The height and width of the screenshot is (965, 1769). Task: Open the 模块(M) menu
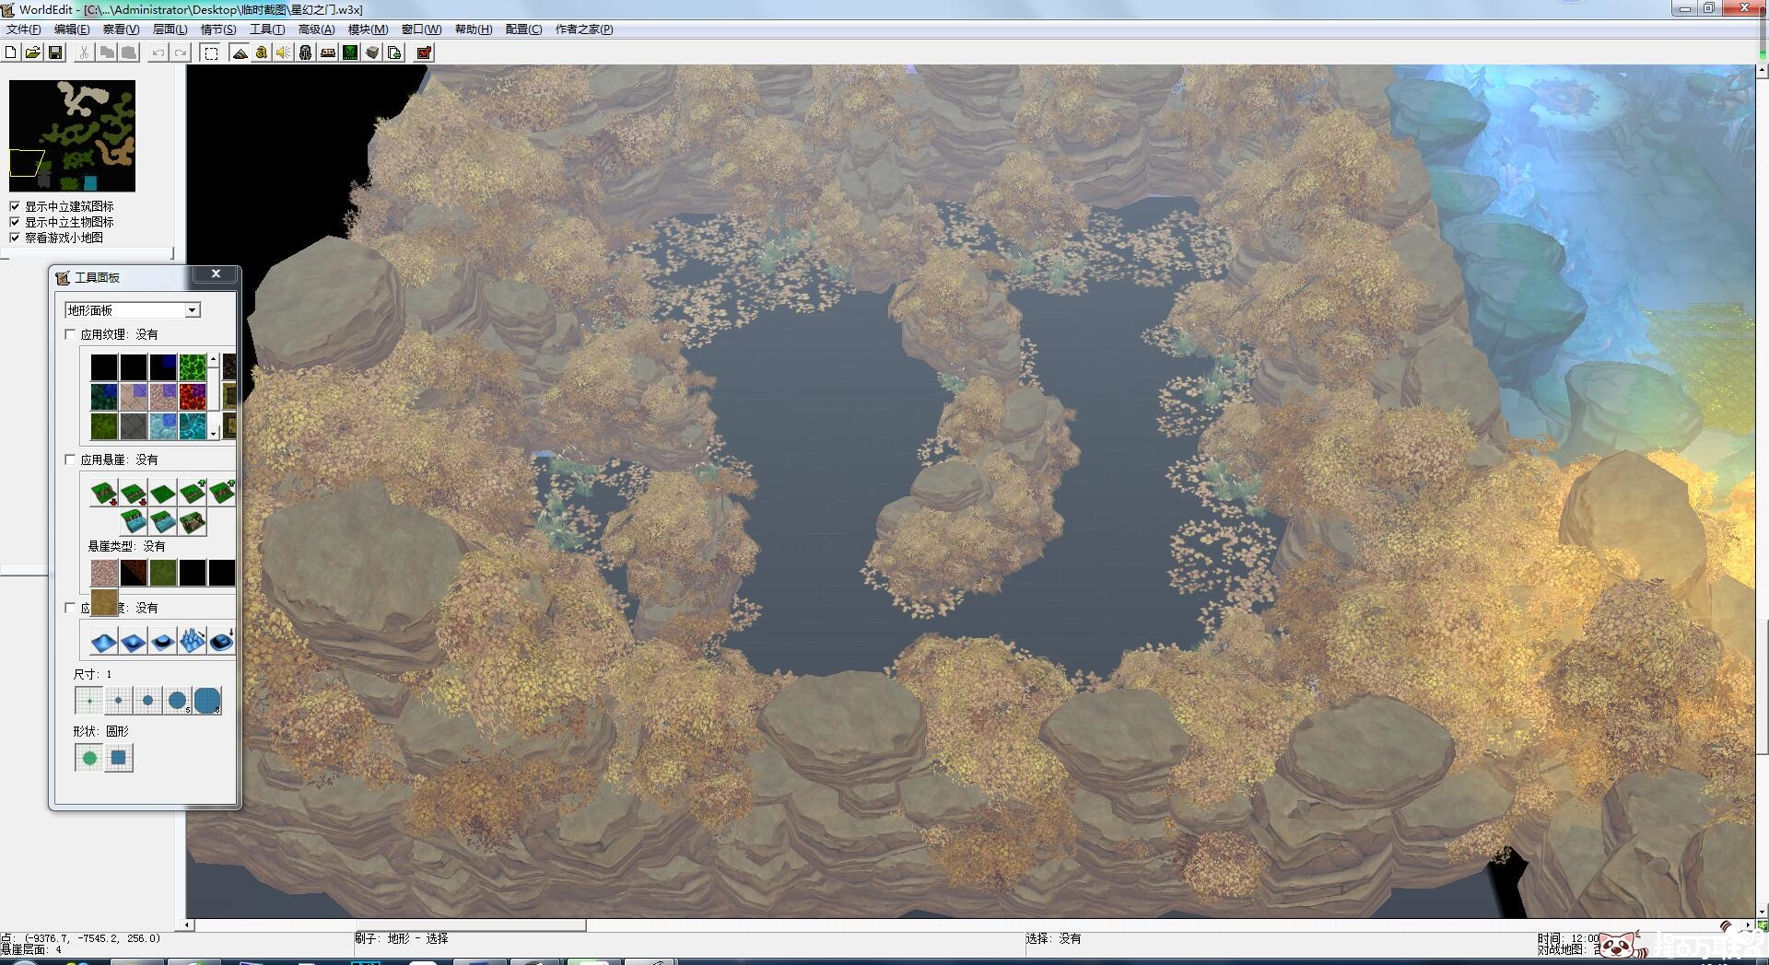pyautogui.click(x=368, y=29)
